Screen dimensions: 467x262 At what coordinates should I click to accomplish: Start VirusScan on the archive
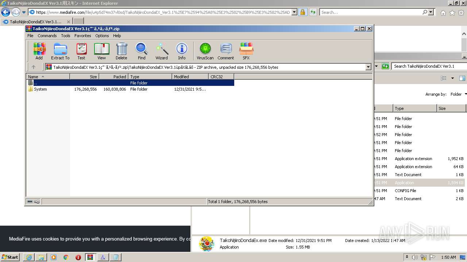205,51
